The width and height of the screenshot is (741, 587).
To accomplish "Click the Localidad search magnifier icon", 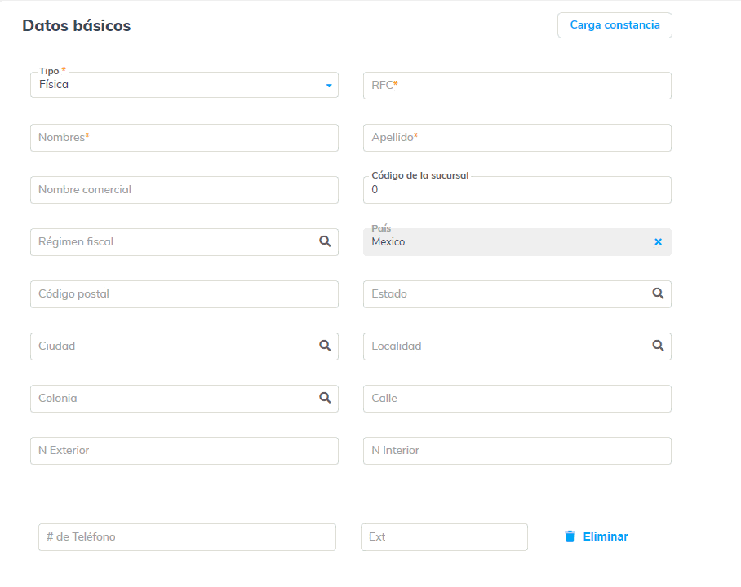I will coord(658,346).
